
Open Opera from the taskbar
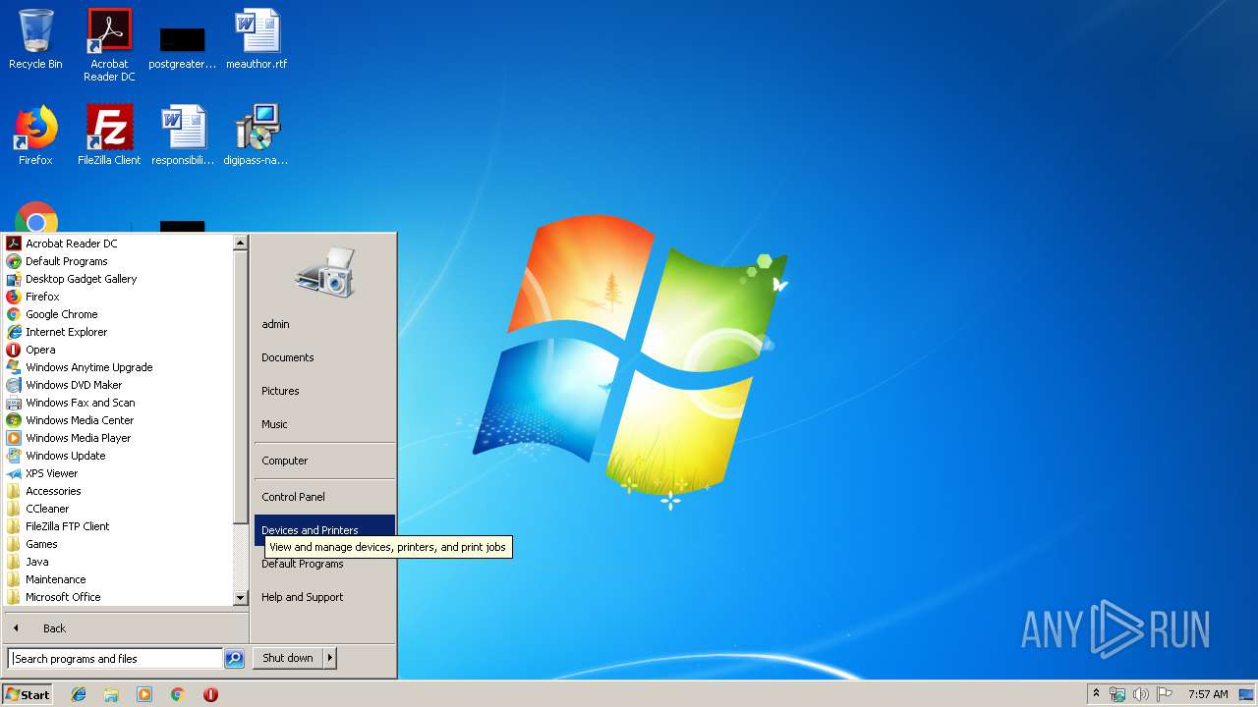tap(210, 694)
